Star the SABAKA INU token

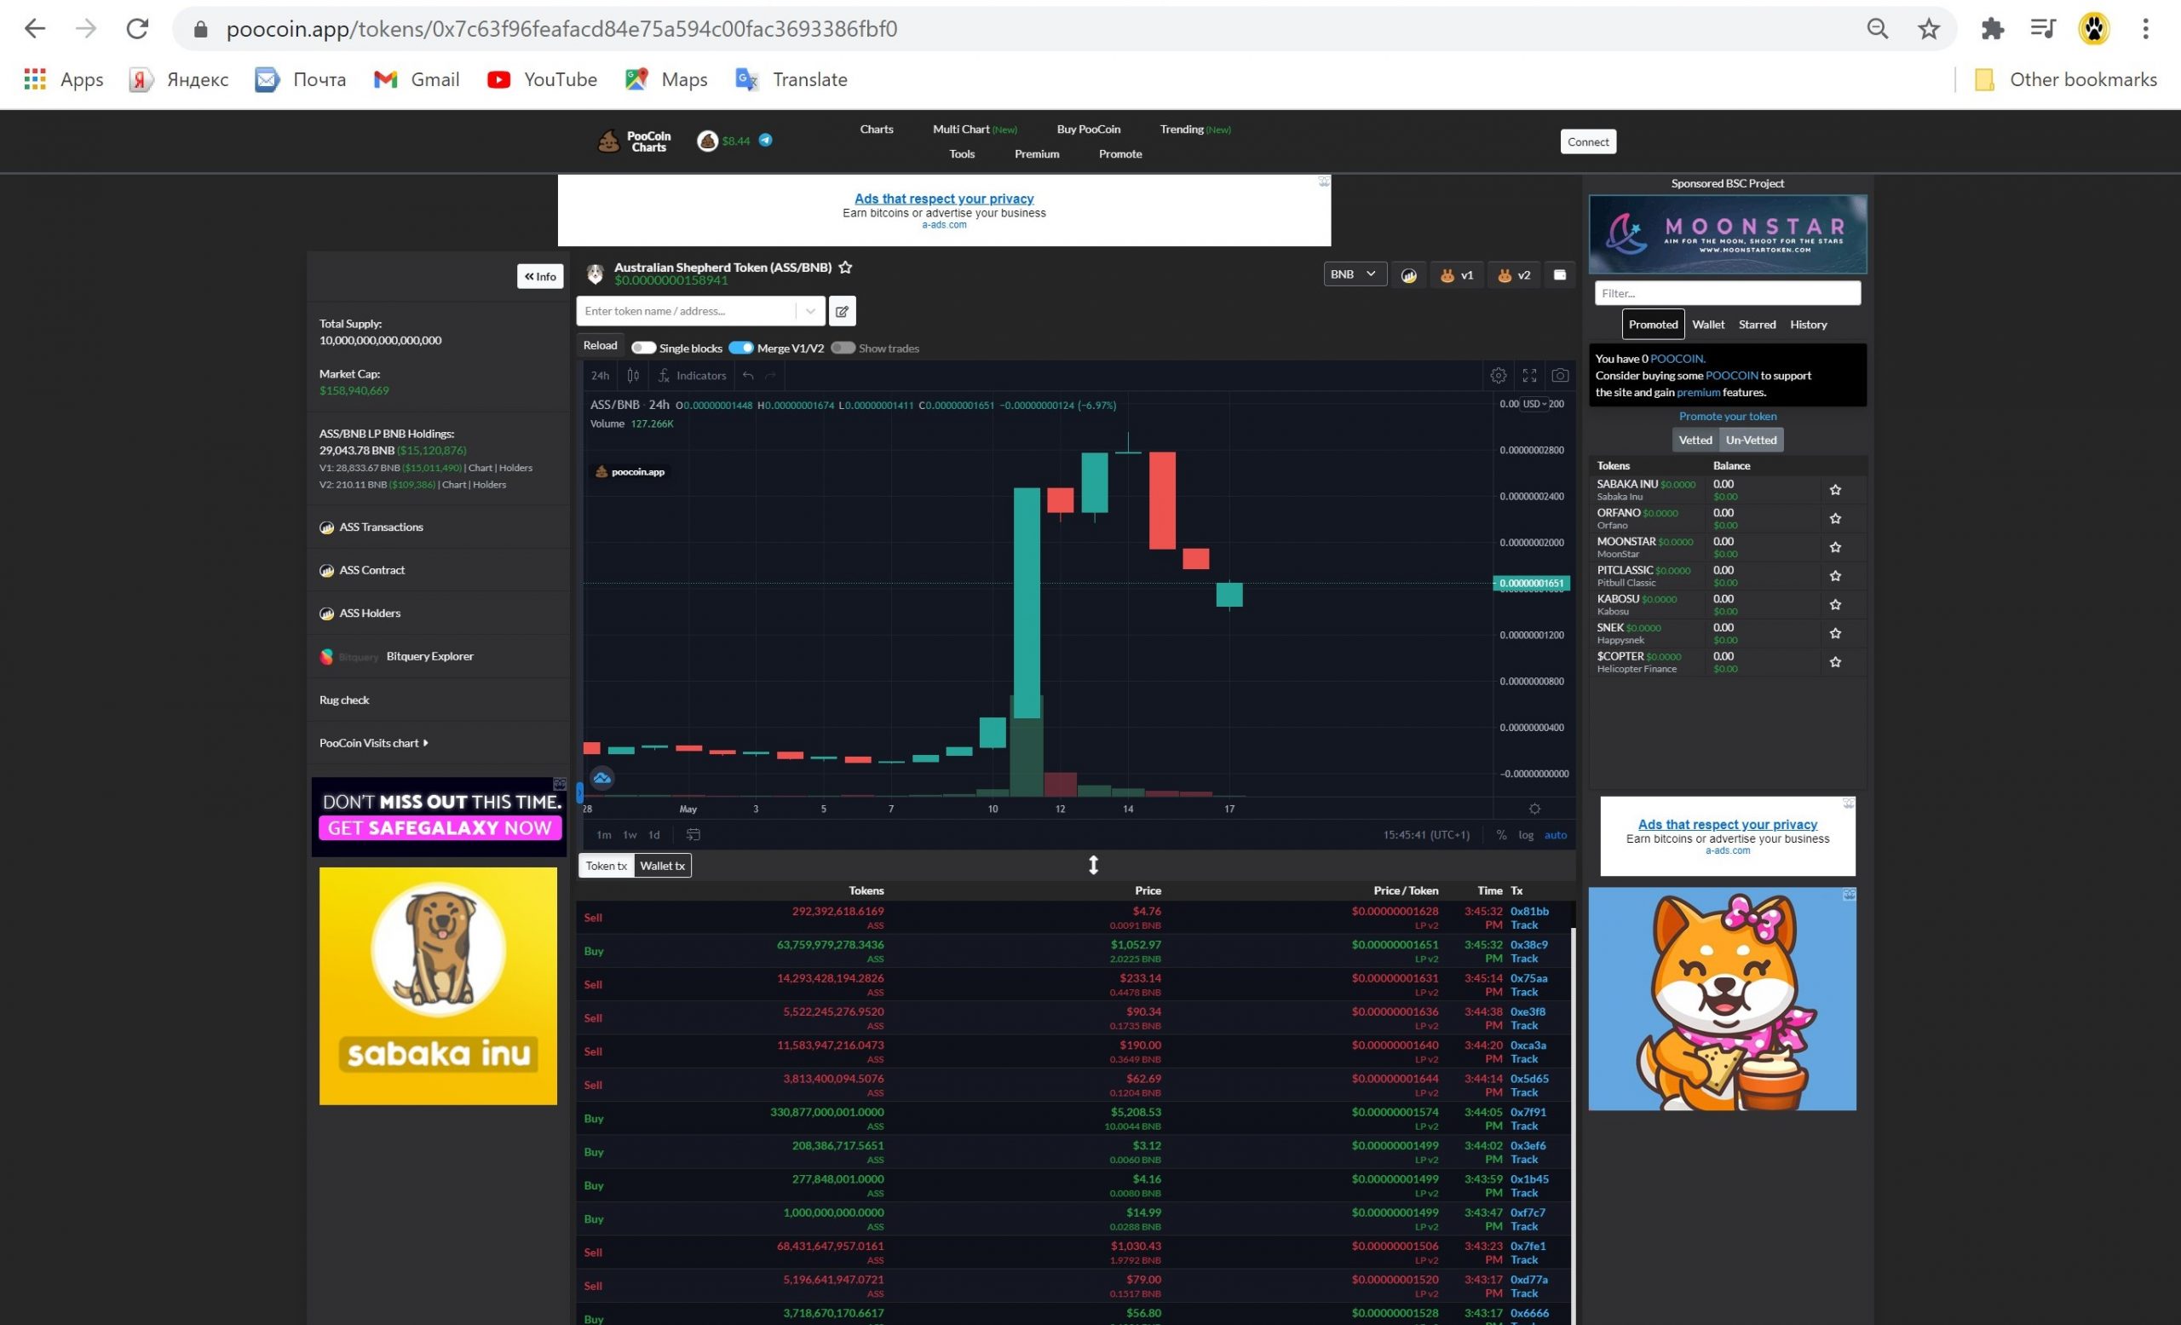coord(1835,489)
